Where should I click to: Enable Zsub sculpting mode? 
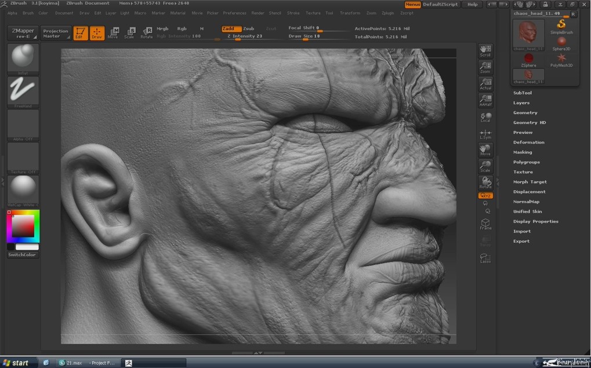point(249,28)
